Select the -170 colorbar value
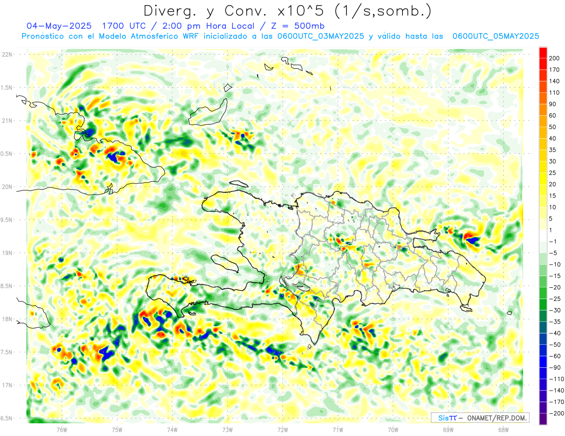This screenshot has width=565, height=436. click(x=557, y=402)
